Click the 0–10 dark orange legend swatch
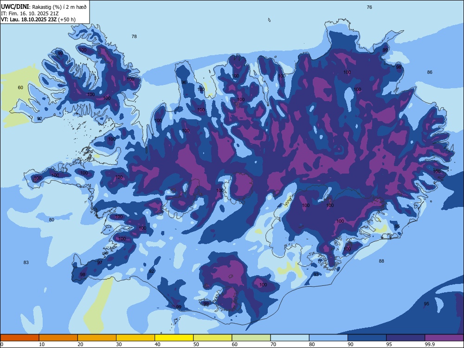464x348 pixels. (19, 338)
